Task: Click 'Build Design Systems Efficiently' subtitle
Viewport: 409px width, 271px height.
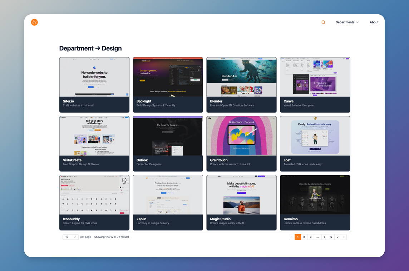Action: pos(156,105)
